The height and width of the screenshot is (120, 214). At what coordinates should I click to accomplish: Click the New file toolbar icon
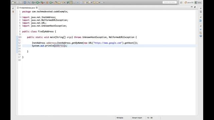click(13, 2)
